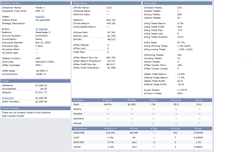The height and width of the screenshot is (152, 252).
Task: Click the info icon beside Avg Trade Duration
Action: 145,37
